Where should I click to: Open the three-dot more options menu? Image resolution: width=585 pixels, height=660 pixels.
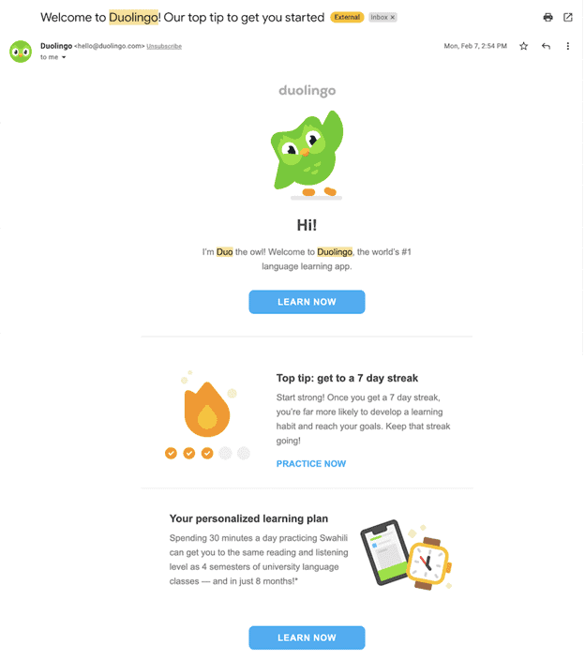(x=568, y=46)
